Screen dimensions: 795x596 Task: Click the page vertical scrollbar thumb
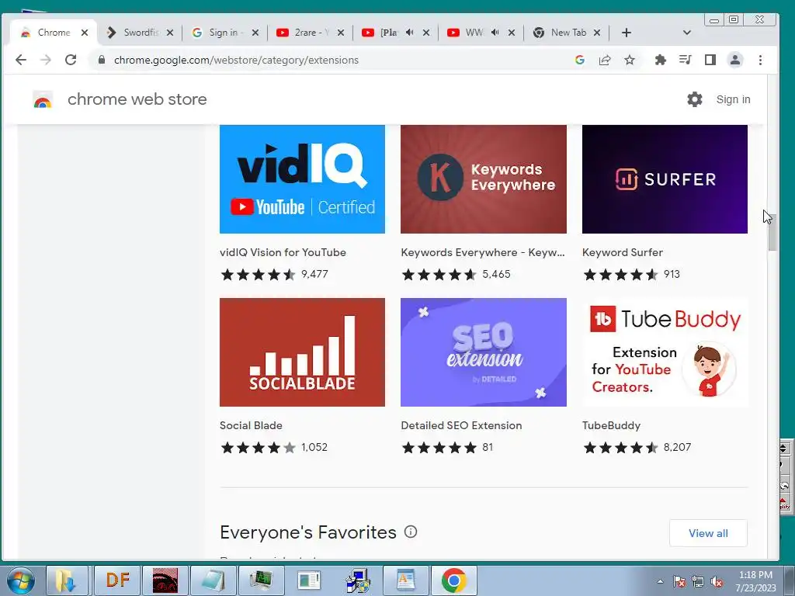pos(772,233)
